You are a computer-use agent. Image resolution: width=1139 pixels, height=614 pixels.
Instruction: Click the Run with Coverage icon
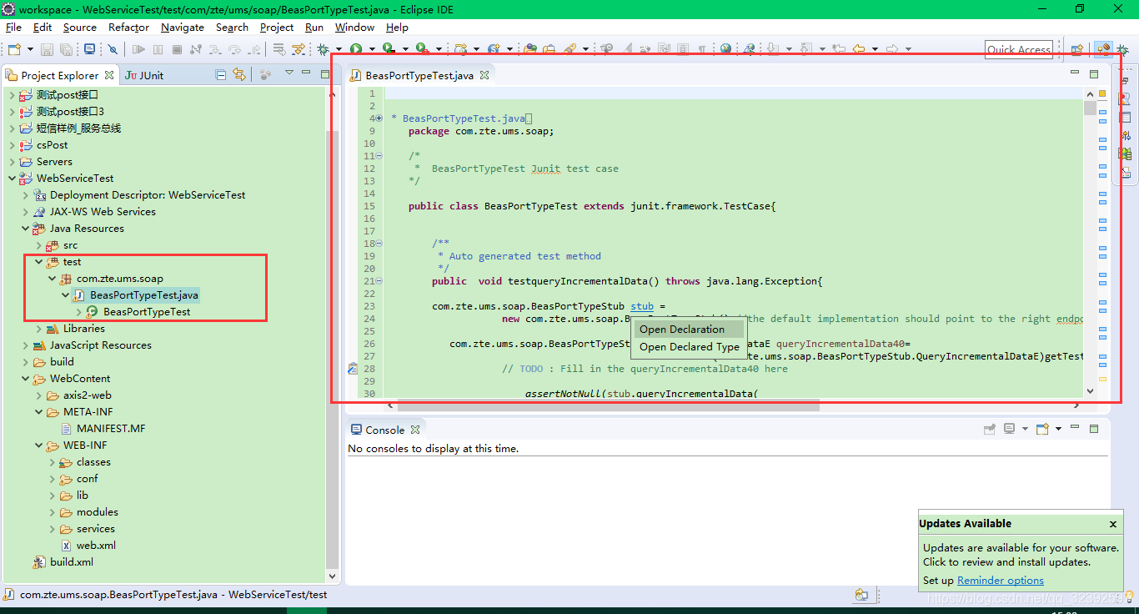tap(389, 49)
